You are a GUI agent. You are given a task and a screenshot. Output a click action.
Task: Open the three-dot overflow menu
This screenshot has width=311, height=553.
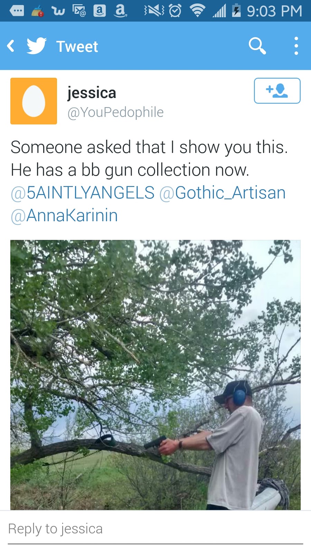(296, 46)
